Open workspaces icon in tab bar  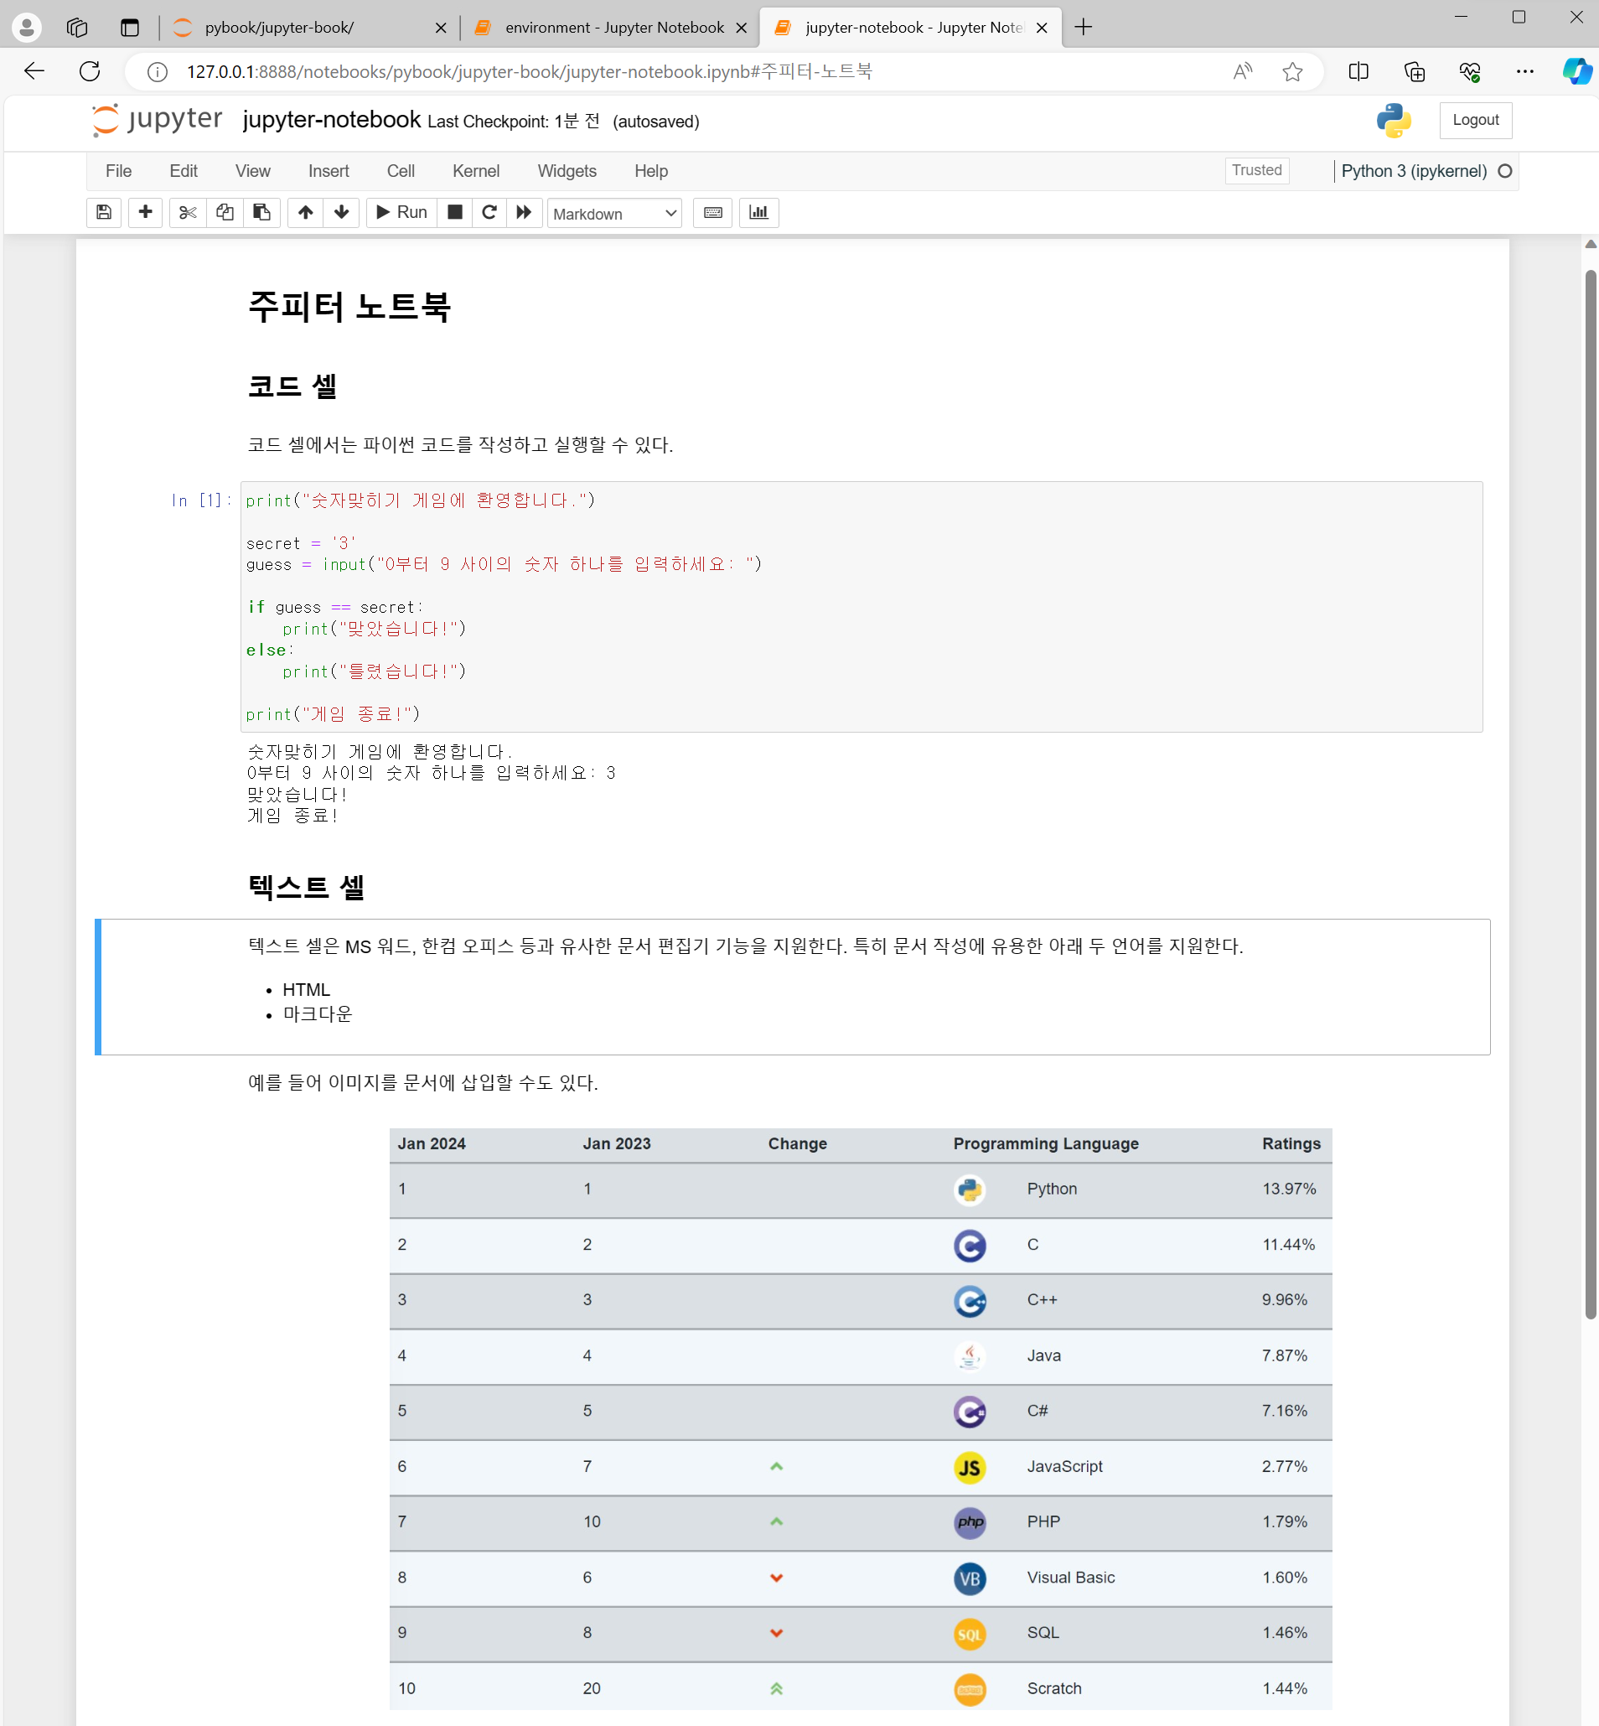(77, 28)
